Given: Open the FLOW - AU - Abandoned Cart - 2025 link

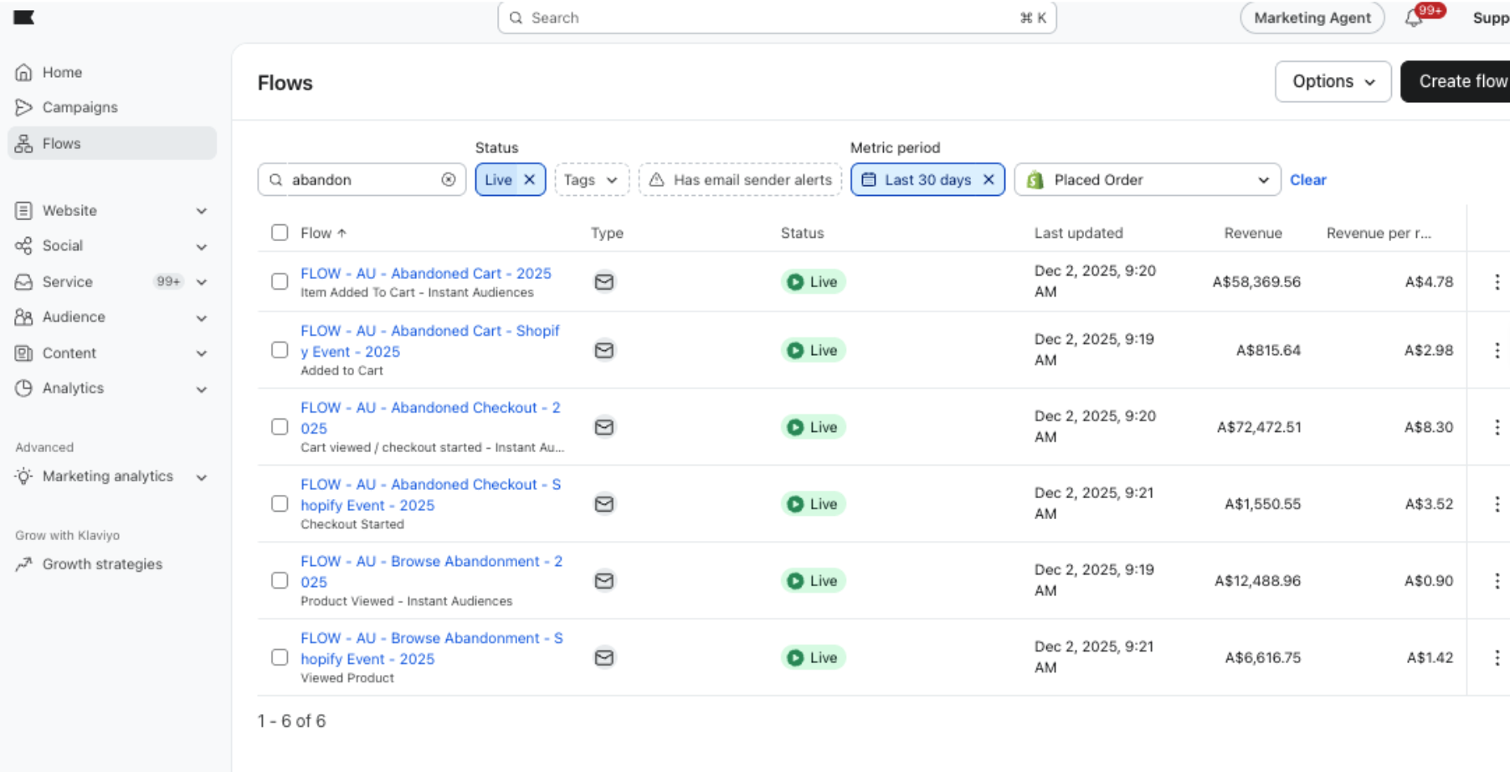Looking at the screenshot, I should pos(426,274).
